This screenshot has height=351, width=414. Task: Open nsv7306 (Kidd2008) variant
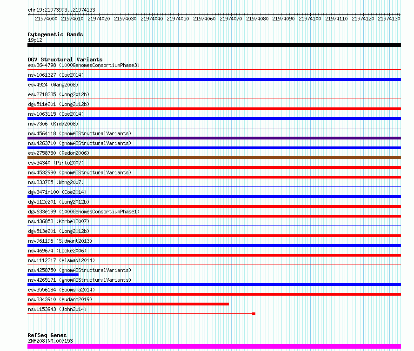(53, 124)
